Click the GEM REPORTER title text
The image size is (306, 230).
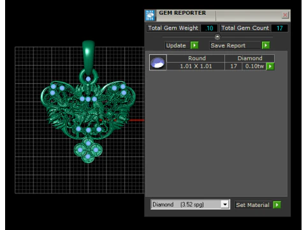click(x=182, y=13)
